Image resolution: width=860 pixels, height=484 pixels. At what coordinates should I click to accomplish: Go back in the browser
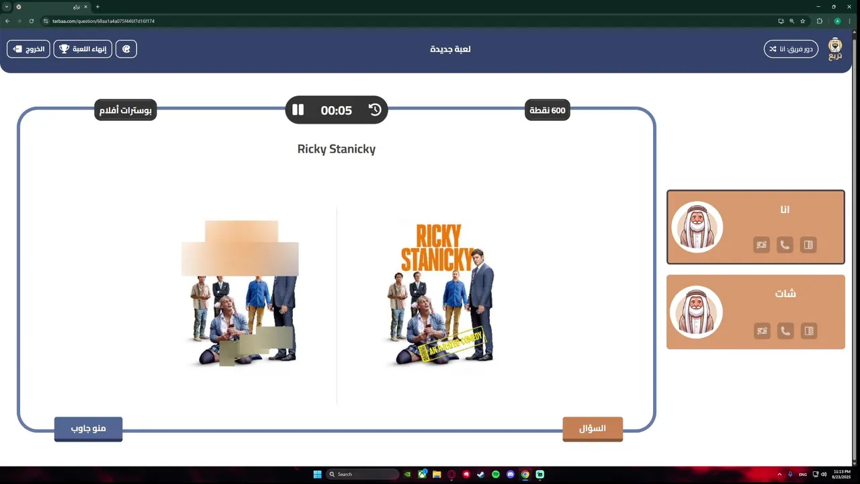tap(7, 21)
